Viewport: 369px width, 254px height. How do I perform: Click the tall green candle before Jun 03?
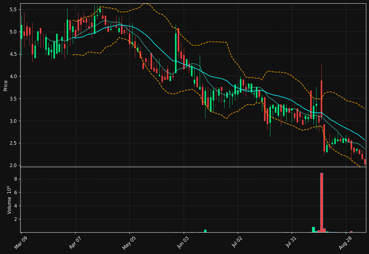pos(176,53)
